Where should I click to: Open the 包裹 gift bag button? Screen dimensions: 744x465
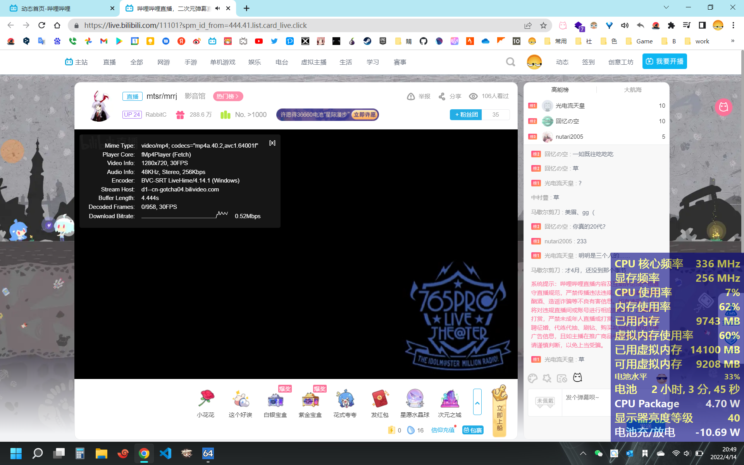point(473,430)
